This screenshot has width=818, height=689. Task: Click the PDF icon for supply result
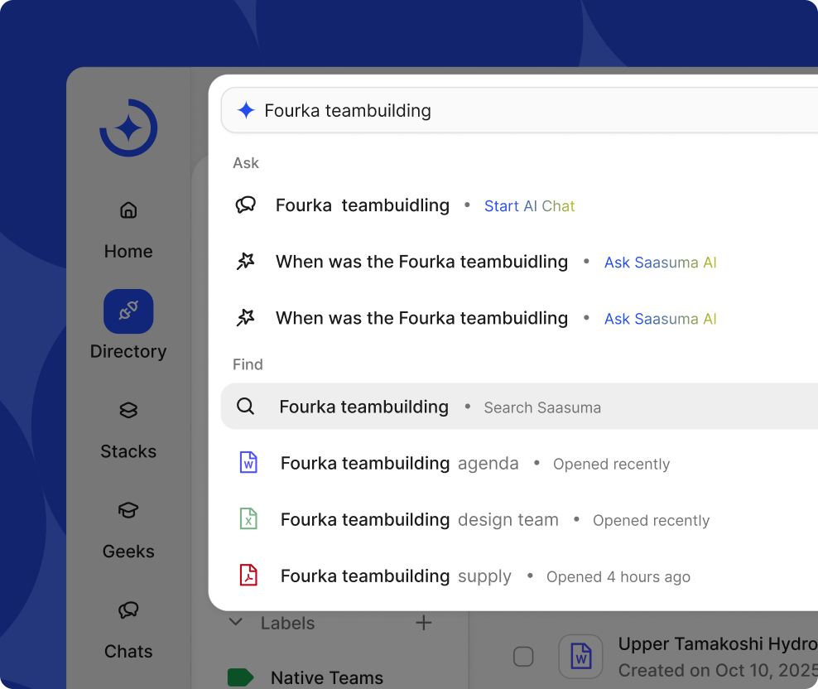(x=248, y=576)
